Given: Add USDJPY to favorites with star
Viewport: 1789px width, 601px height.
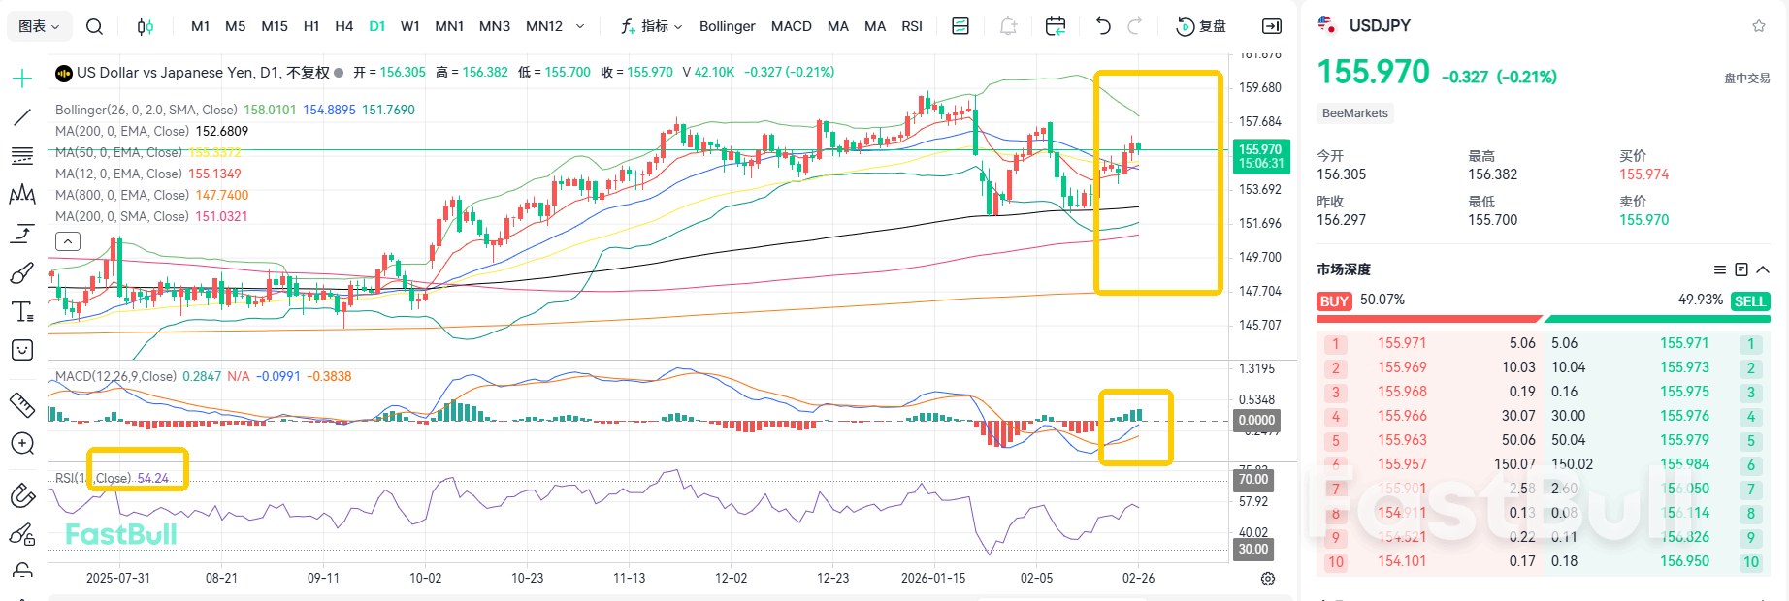Looking at the screenshot, I should tap(1758, 26).
